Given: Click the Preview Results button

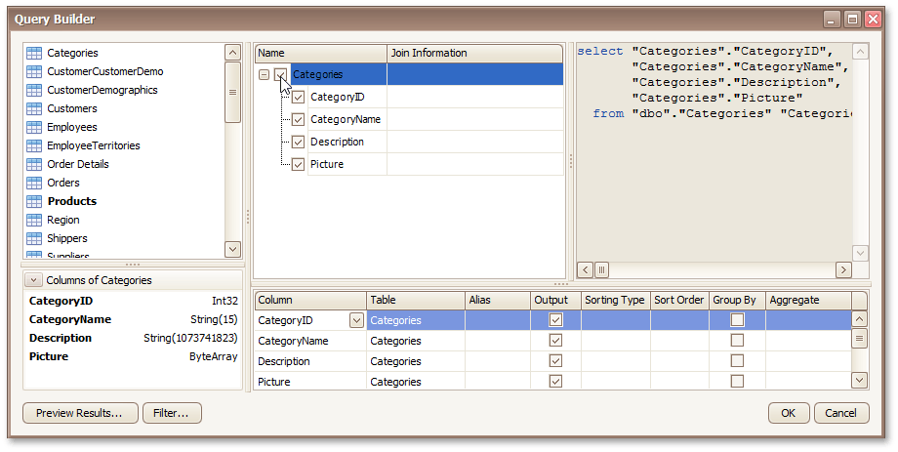Looking at the screenshot, I should click(x=79, y=413).
